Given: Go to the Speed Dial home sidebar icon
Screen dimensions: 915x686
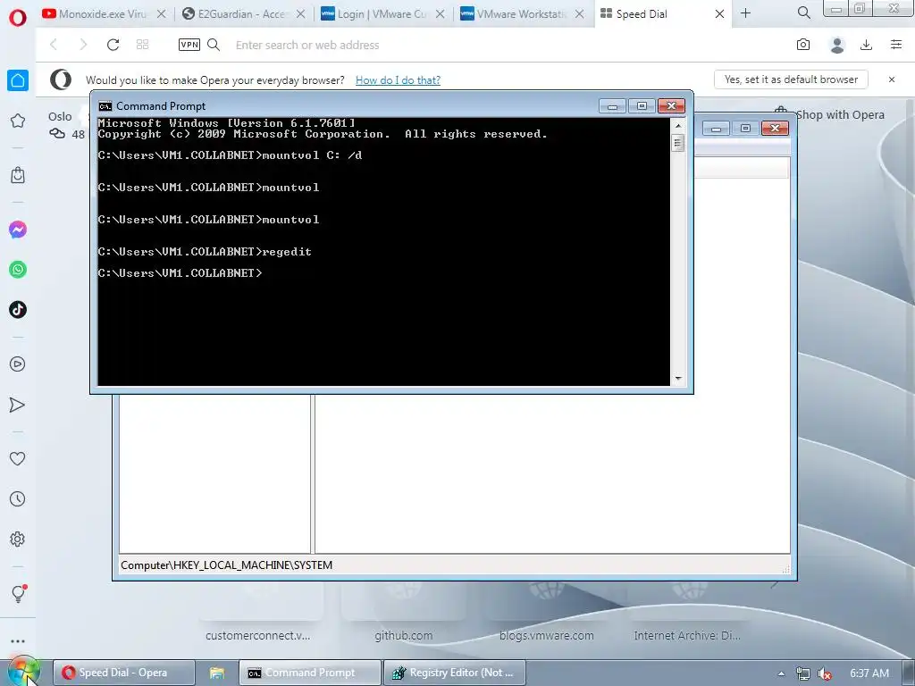Looking at the screenshot, I should [18, 80].
